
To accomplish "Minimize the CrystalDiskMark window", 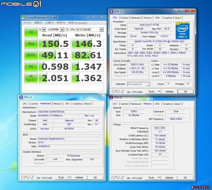I will [x=88, y=17].
